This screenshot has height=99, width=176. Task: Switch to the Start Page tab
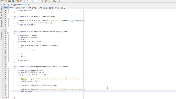tap(7, 5)
